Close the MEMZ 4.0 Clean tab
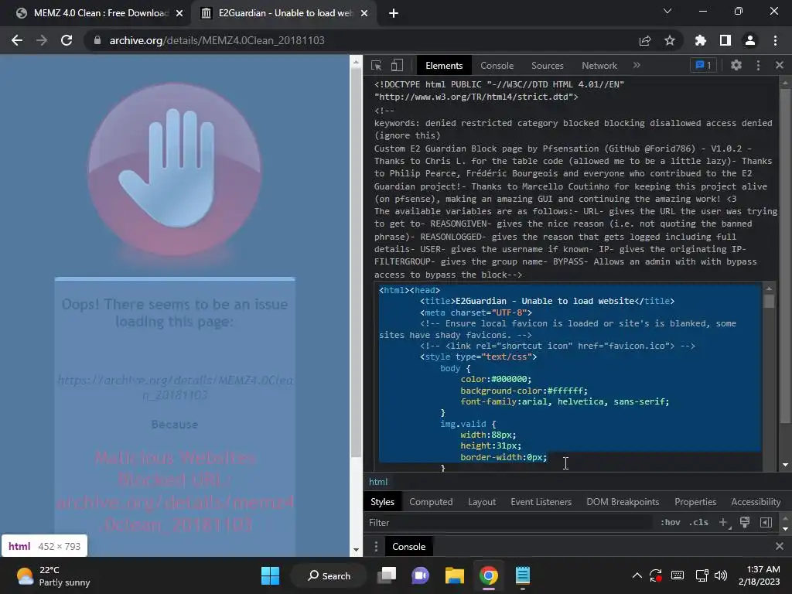This screenshot has height=594, width=792. tap(179, 13)
